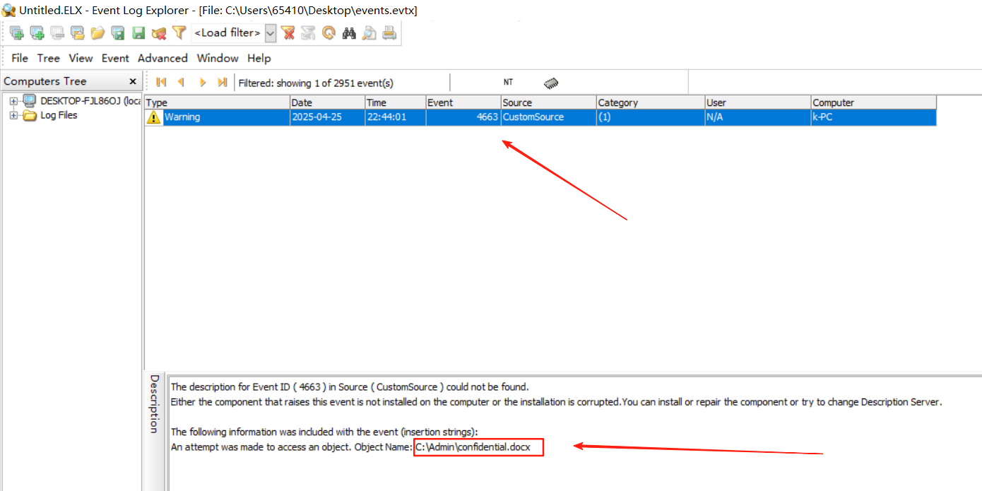Open the Load filter dropdown

[270, 32]
